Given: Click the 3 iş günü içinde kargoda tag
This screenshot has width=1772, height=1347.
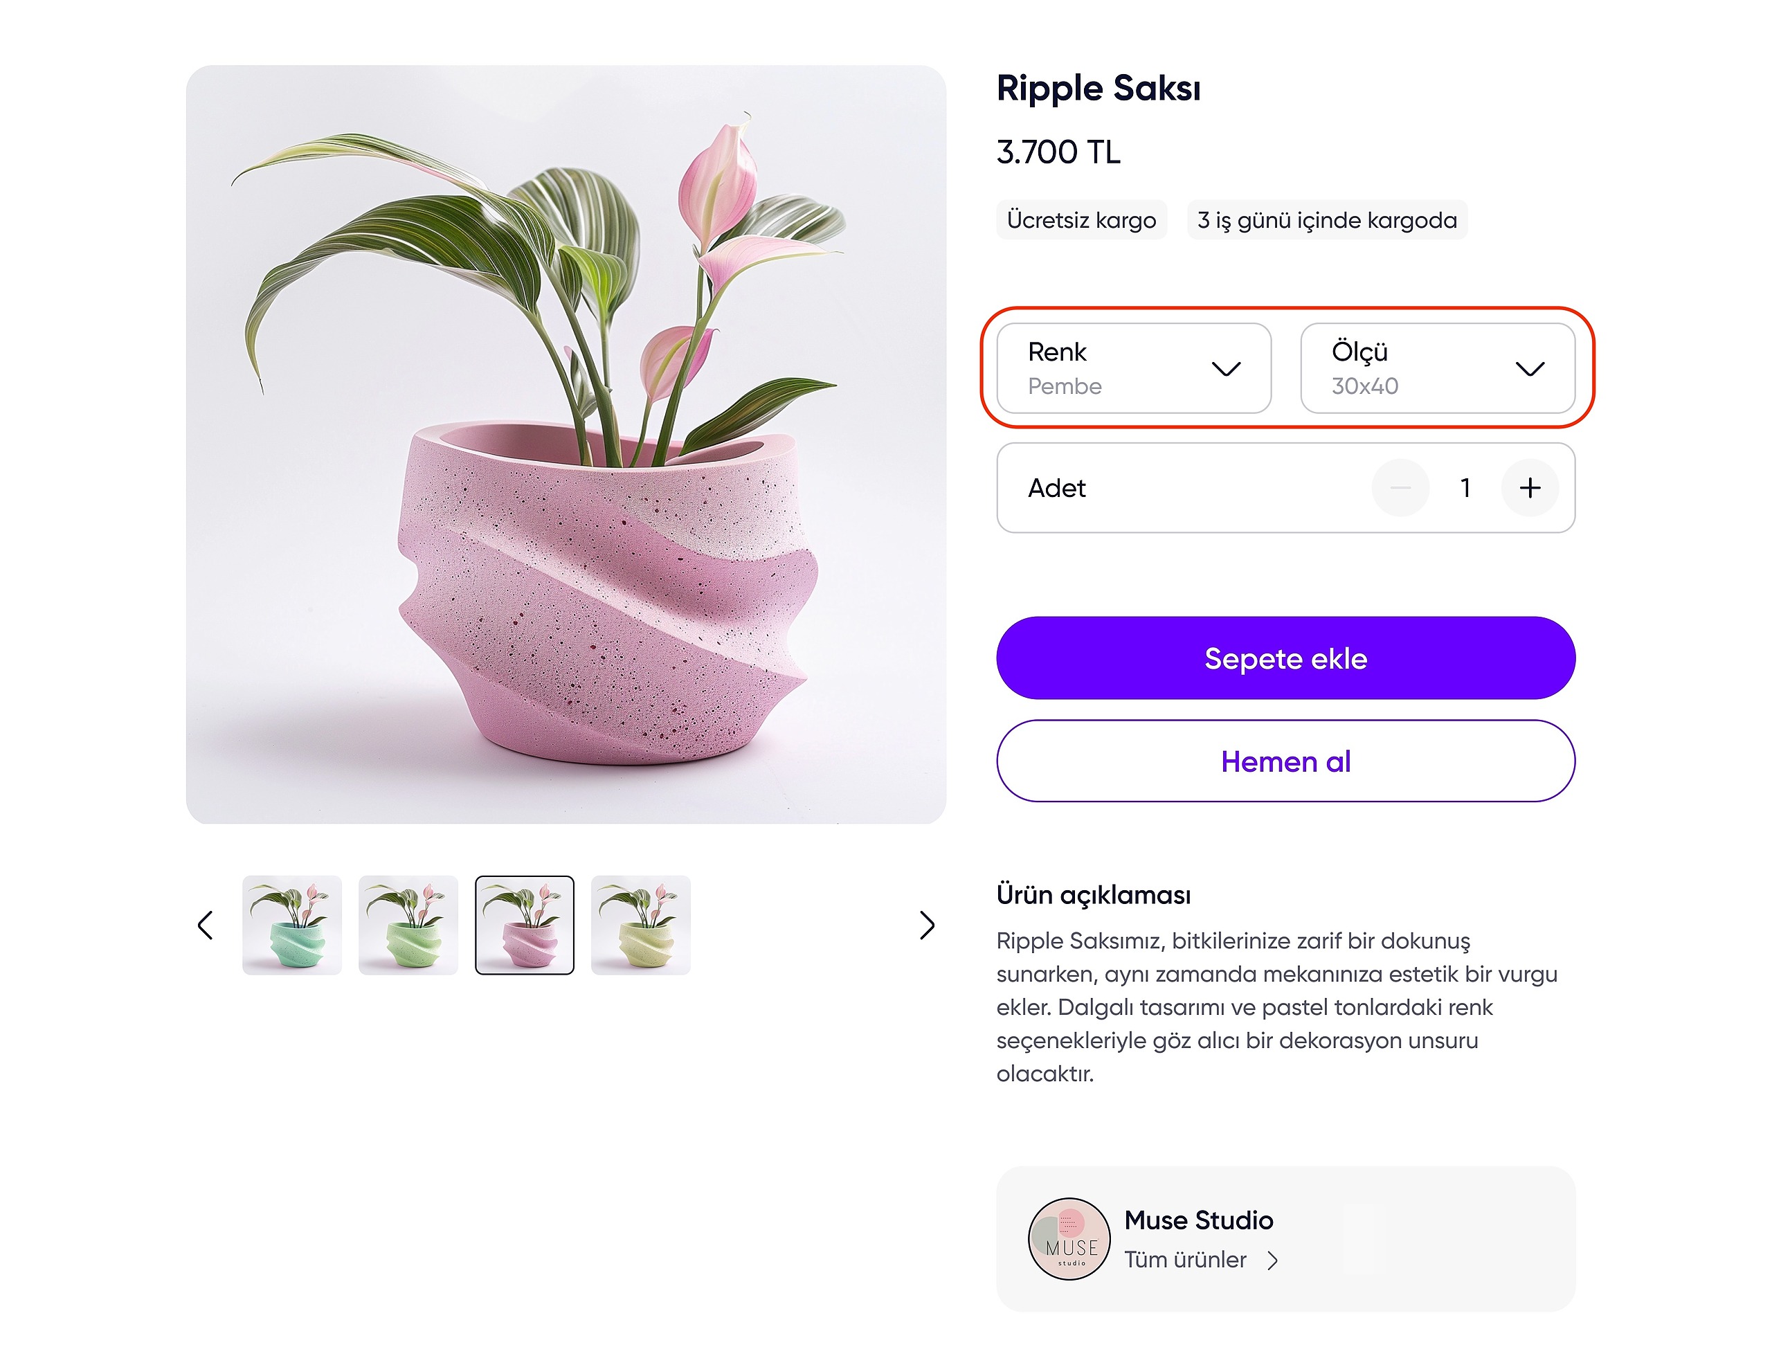Looking at the screenshot, I should pos(1327,219).
